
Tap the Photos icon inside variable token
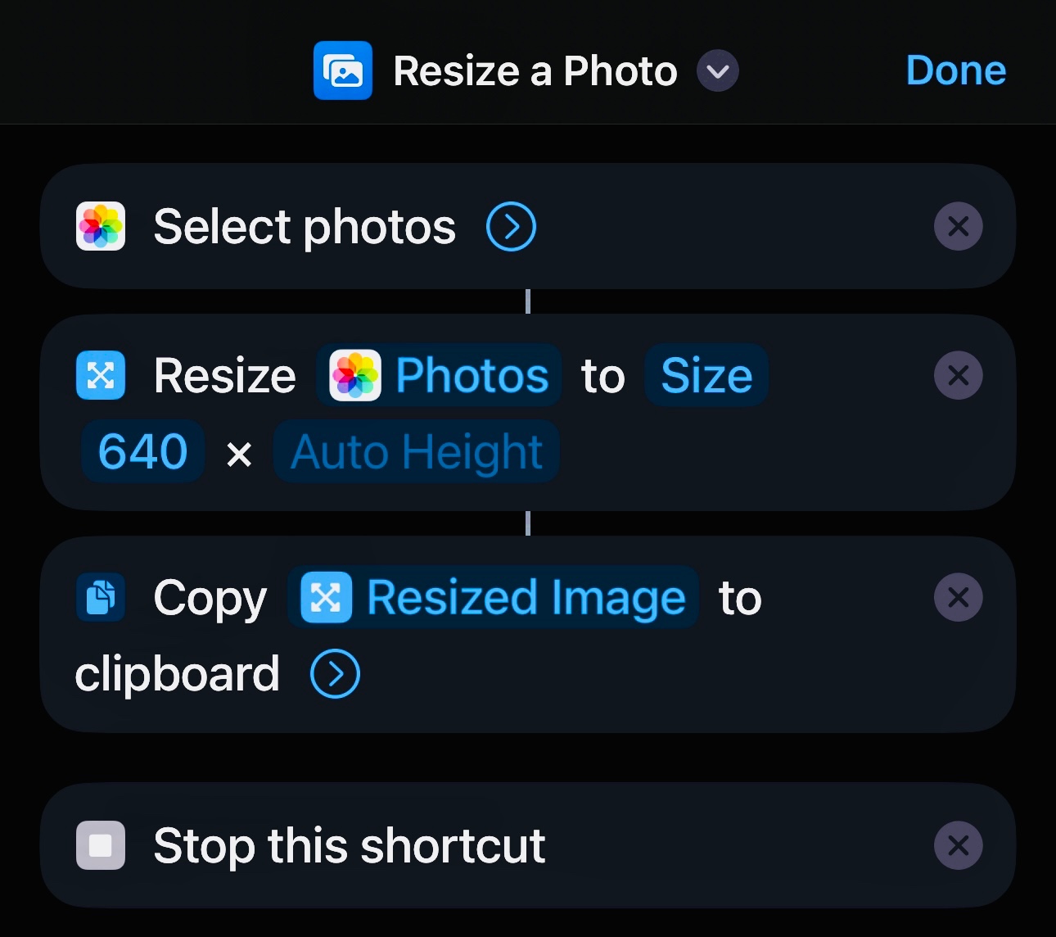[355, 375]
